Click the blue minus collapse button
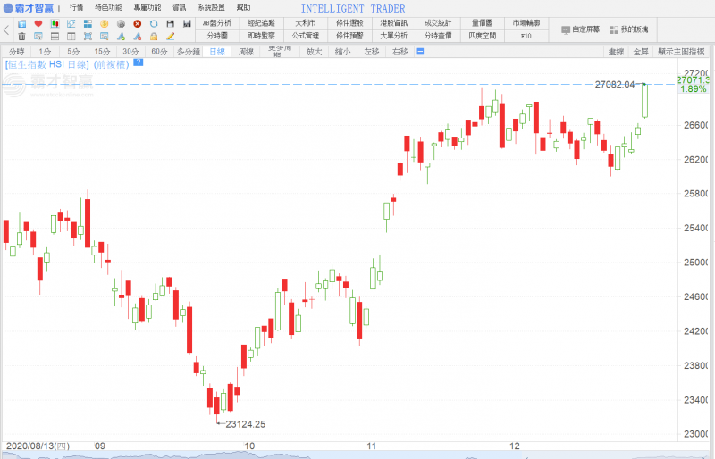The image size is (715, 459). tap(420, 52)
